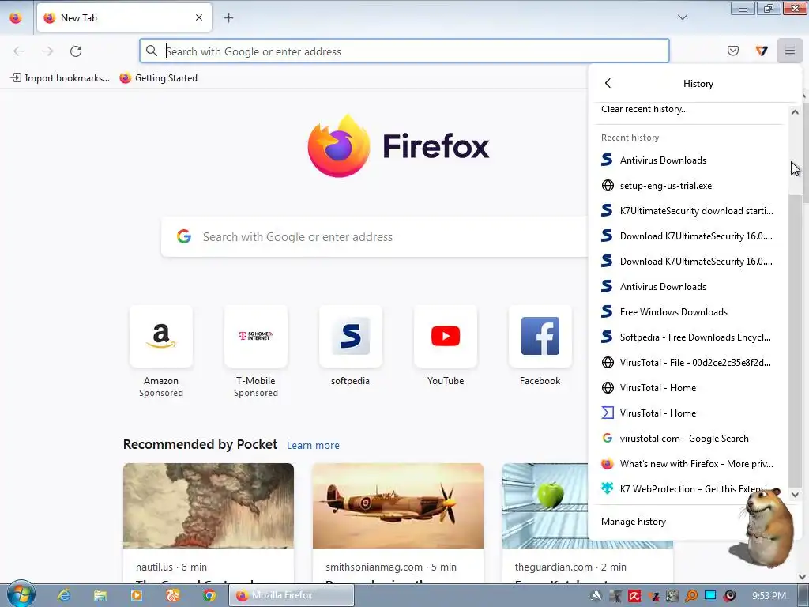
Task: Click the center Search with Google box
Action: (375, 236)
